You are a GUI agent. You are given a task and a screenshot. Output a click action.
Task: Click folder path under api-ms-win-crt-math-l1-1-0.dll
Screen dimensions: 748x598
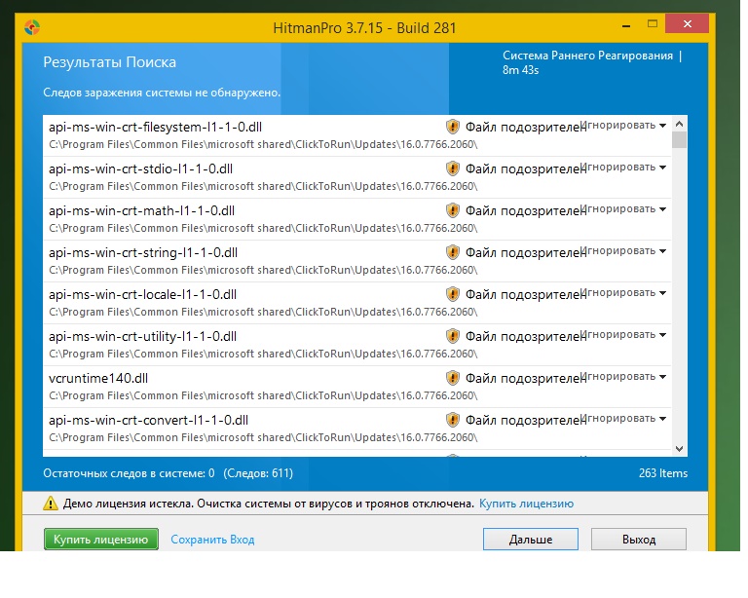click(x=263, y=228)
